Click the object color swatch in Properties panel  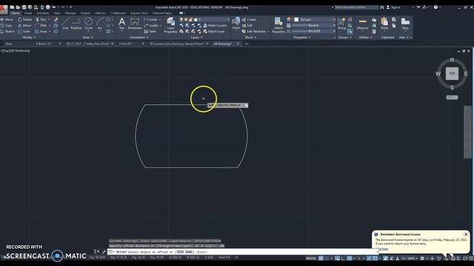click(x=296, y=20)
